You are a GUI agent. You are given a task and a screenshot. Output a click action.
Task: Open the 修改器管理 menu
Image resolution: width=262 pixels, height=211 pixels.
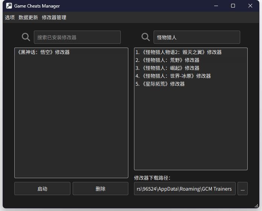[54, 17]
